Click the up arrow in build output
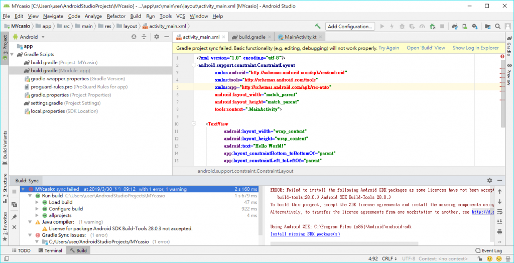 coord(499,192)
